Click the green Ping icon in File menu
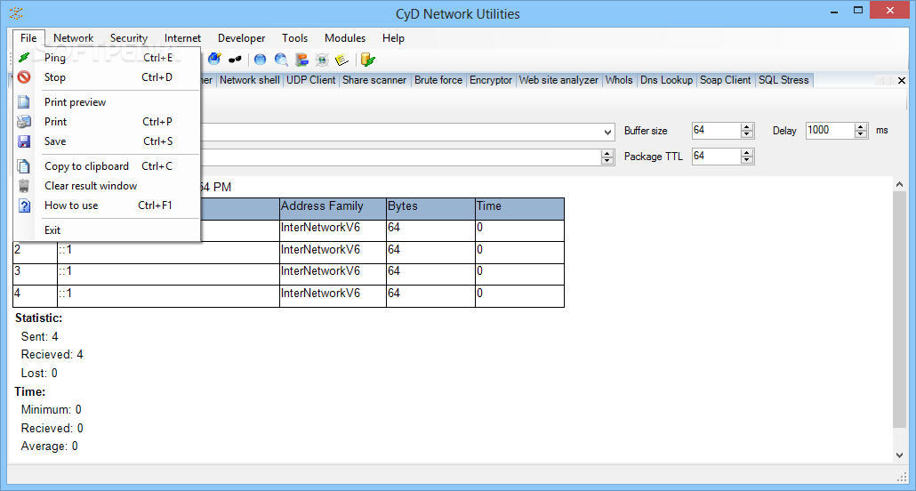The height and width of the screenshot is (491, 916). (24, 58)
